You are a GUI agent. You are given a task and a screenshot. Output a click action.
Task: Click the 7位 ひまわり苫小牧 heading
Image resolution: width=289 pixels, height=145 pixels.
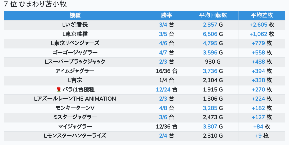coord(35,4)
